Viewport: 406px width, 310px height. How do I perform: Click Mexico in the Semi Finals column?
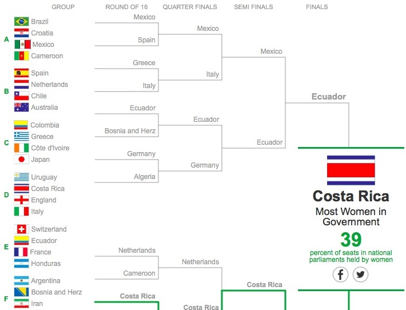pyautogui.click(x=272, y=51)
